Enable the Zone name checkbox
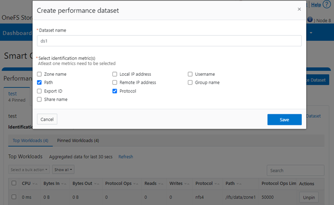 (x=39, y=74)
